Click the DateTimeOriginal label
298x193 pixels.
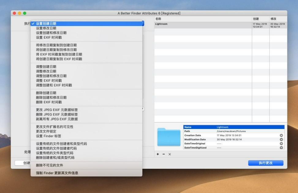click(194, 144)
